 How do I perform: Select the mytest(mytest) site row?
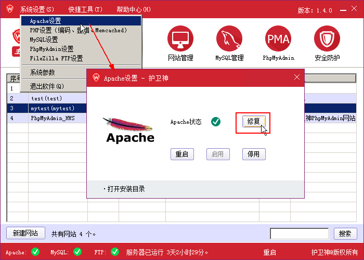pos(47,108)
